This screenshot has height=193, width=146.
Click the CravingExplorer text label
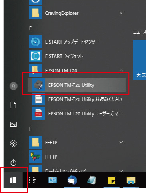pyautogui.click(x=62, y=13)
